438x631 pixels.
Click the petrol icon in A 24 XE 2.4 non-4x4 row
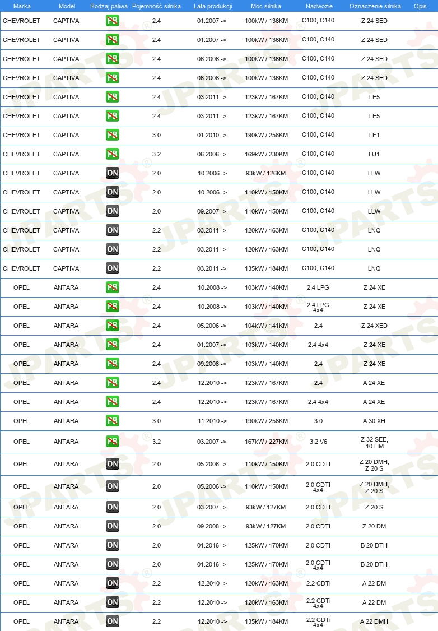(112, 382)
